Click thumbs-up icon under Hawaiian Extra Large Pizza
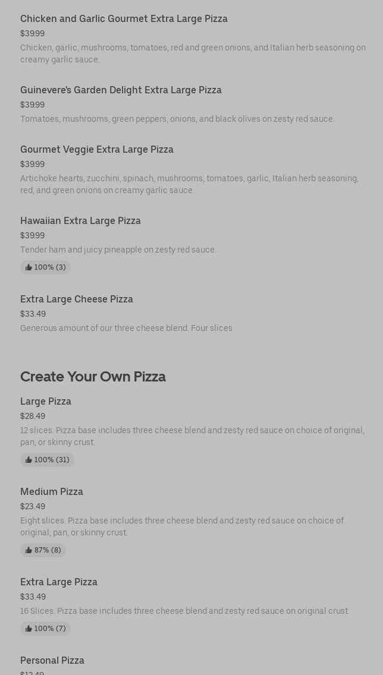This screenshot has height=675, width=383. click(x=29, y=267)
